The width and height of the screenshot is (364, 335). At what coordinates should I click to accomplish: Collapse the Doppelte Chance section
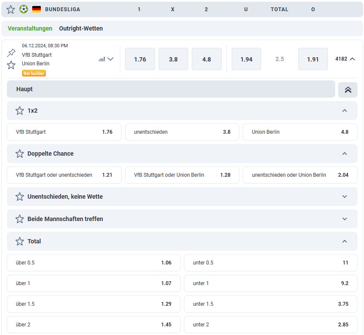click(345, 154)
